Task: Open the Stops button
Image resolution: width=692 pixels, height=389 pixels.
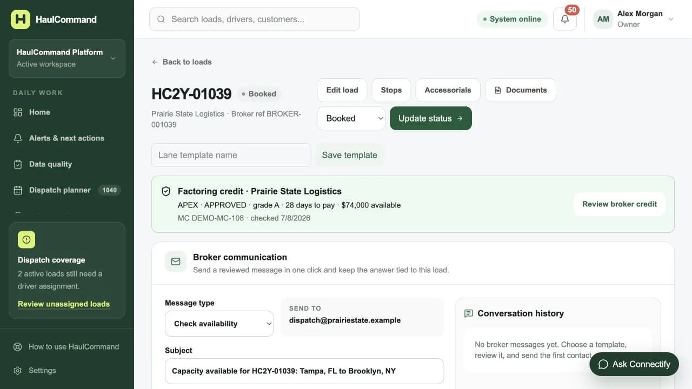Action: [x=391, y=90]
